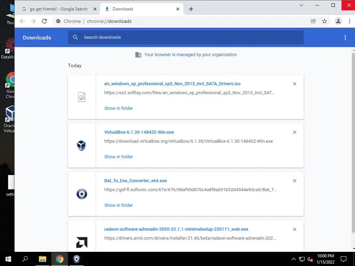Click the Bat_To_Exe_Converter gear file icon
Screen dimensions: 355x266
click(82, 194)
